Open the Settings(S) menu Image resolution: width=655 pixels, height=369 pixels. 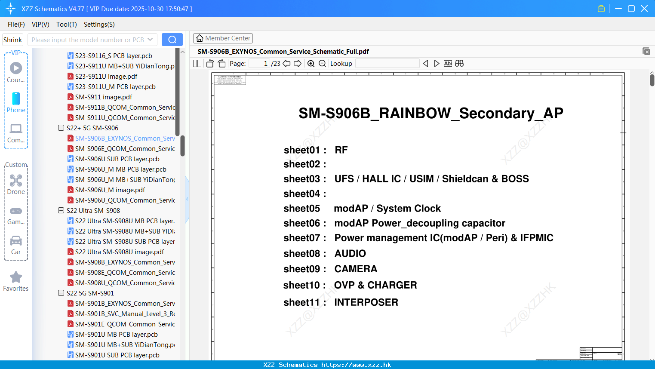99,25
